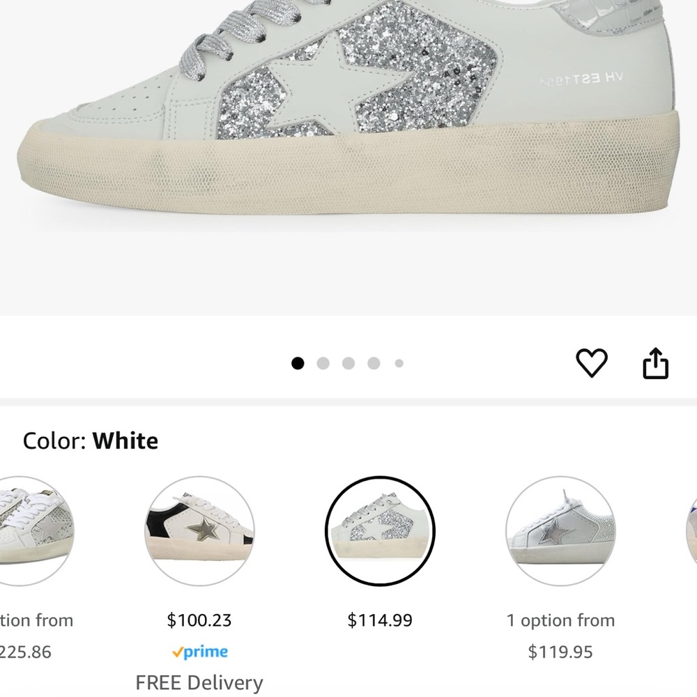Choose the $119.95 sneaker variant thumbnail
Screen dimensions: 697x697
coord(560,531)
